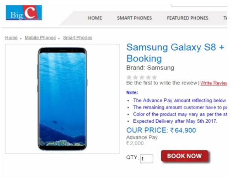Navigate to Mobile Phones breadcrumb
This screenshot has height=177, width=236.
click(x=40, y=38)
